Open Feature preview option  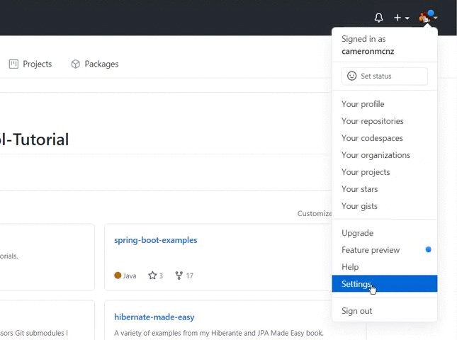click(371, 250)
